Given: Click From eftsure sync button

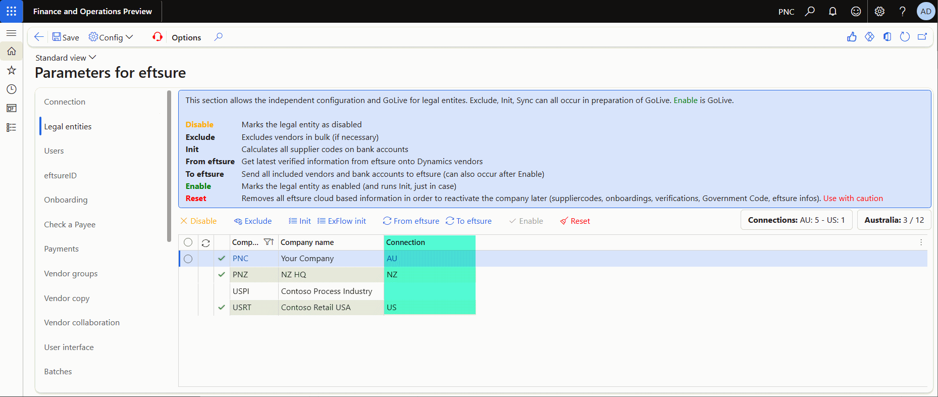Looking at the screenshot, I should point(411,221).
